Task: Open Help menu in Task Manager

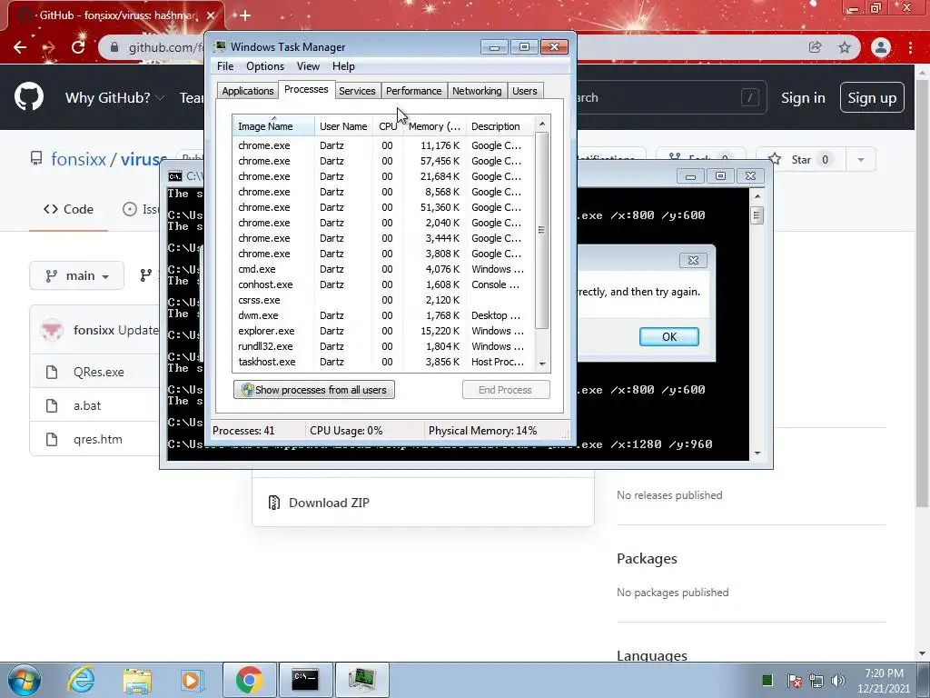Action: point(343,65)
